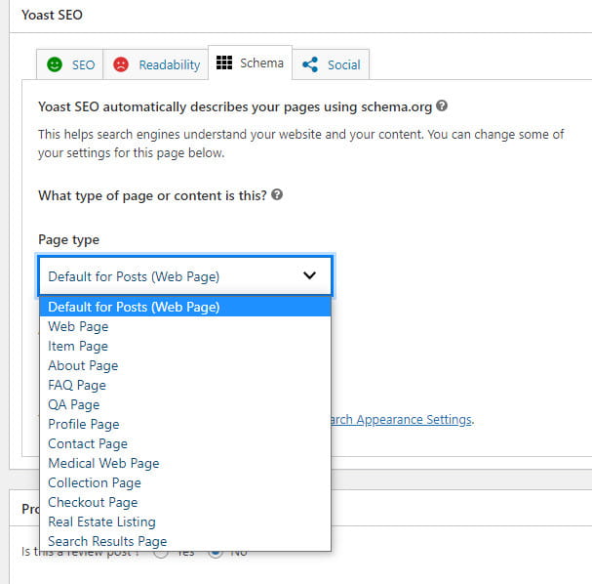Select the Schema tab

point(250,63)
